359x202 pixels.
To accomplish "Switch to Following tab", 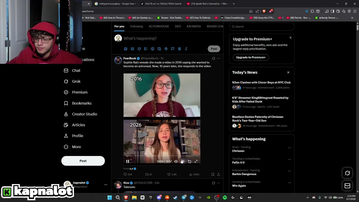I will [137, 26].
